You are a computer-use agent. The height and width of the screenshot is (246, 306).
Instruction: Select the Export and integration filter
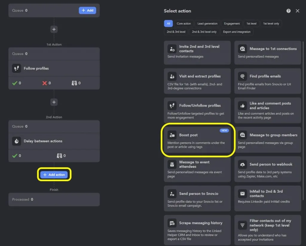point(237,32)
